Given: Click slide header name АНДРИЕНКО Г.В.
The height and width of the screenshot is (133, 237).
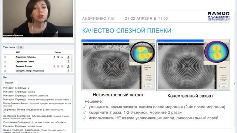Looking at the screenshot, I should [x=99, y=18].
